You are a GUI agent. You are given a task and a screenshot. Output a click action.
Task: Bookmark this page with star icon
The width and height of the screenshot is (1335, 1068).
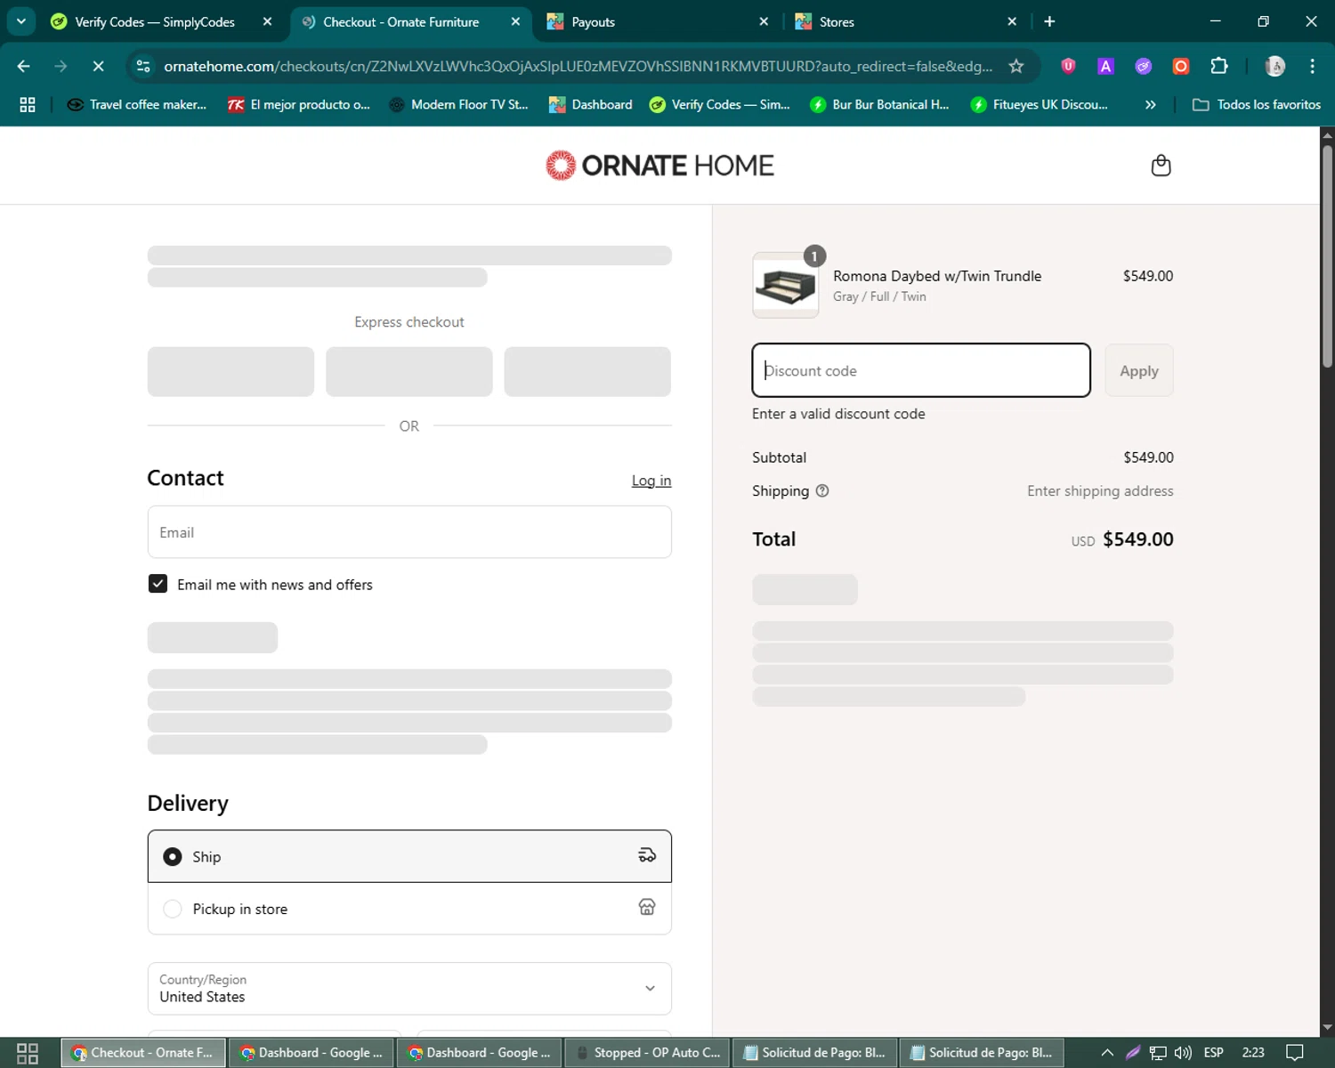tap(1016, 66)
